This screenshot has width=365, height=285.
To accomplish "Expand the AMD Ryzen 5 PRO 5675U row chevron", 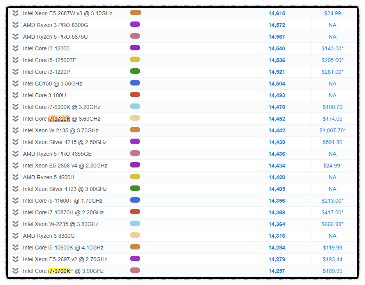I will pos(15,37).
